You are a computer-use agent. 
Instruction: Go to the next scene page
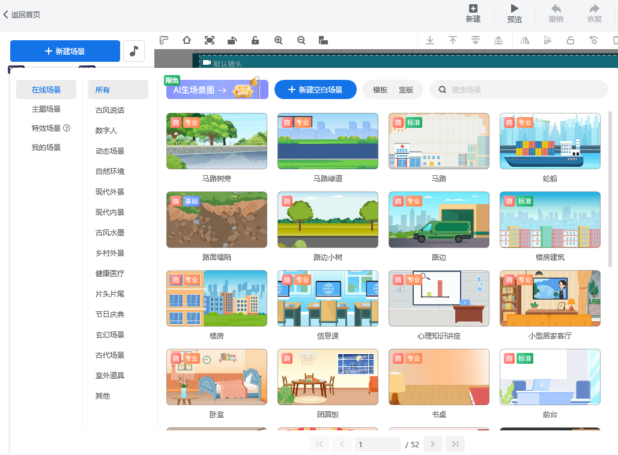coord(432,444)
